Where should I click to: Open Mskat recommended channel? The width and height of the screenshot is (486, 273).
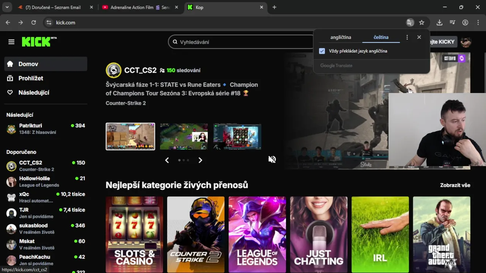46,244
